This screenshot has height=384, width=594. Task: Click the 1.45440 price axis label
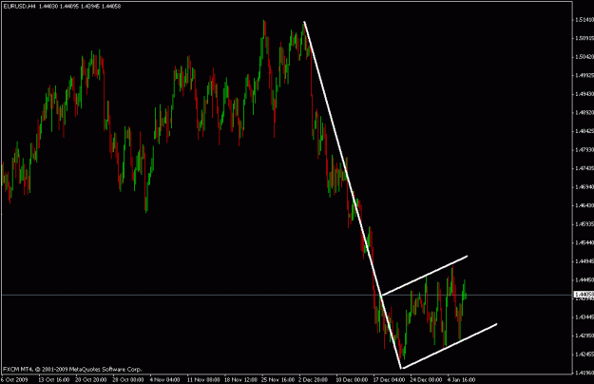tap(584, 242)
